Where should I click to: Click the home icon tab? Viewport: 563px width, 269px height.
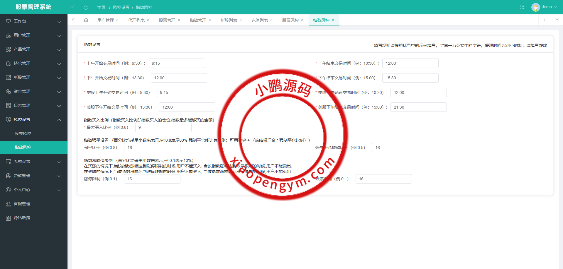(x=86, y=20)
